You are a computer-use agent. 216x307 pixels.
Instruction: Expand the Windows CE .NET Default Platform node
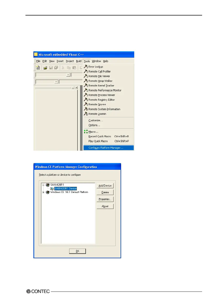click(43, 192)
